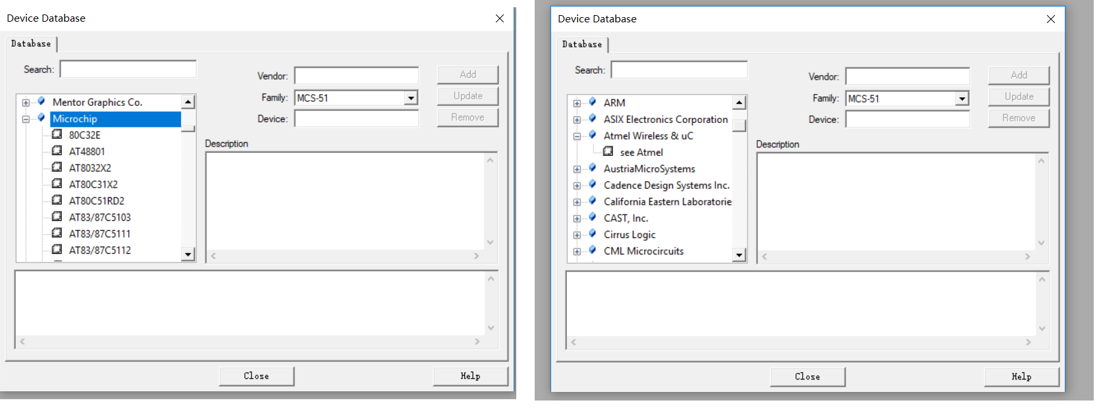Click the vendor icon beside ARM
1101x413 pixels.
(x=593, y=102)
